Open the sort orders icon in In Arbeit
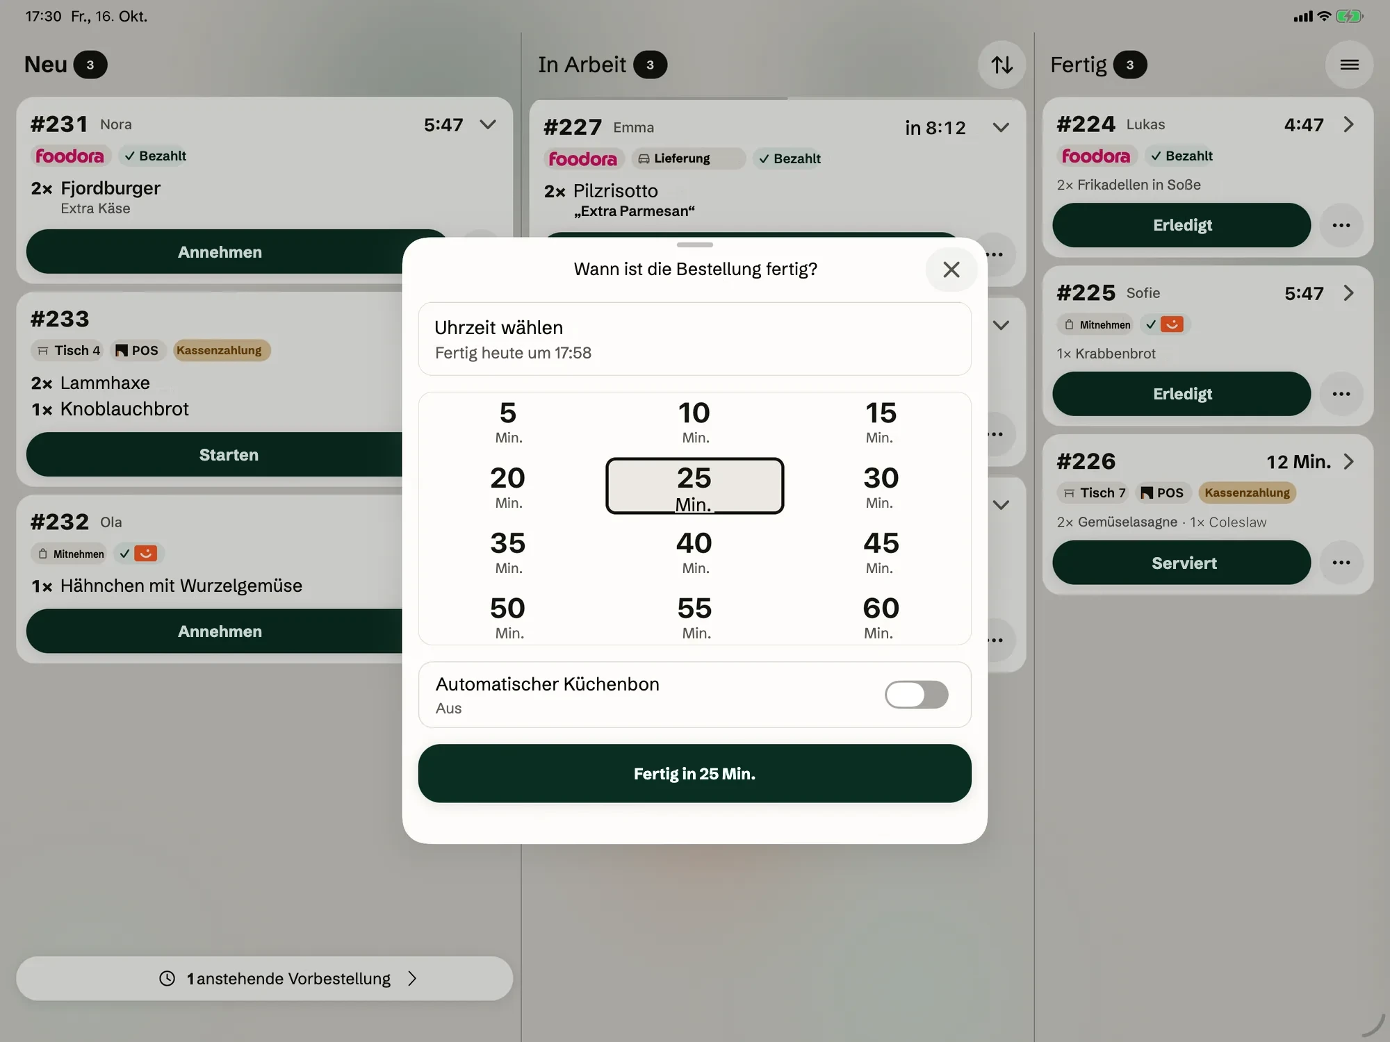Viewport: 1390px width, 1042px height. 1001,65
